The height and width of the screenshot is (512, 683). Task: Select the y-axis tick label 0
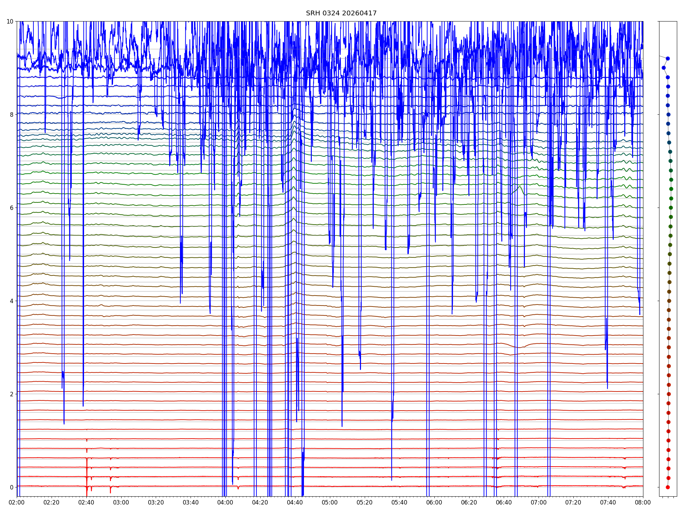point(12,487)
